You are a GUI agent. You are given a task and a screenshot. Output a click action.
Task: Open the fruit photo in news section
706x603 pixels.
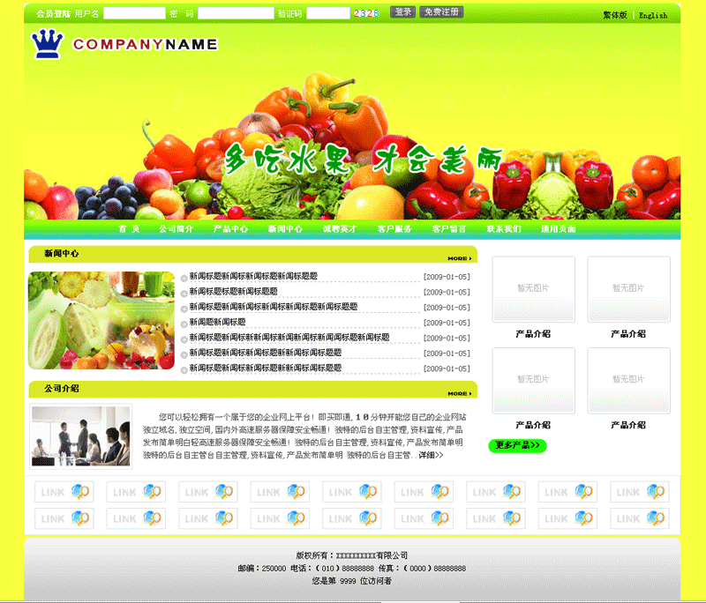click(x=101, y=320)
